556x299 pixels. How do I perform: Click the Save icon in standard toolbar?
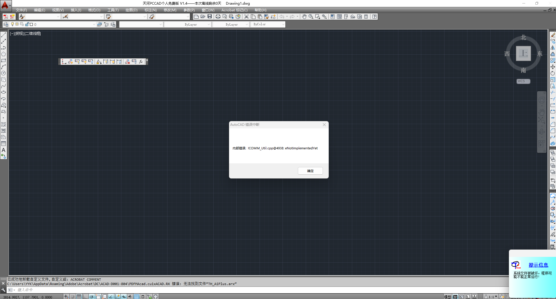210,17
